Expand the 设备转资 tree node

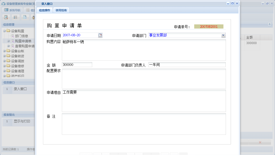tap(5, 56)
